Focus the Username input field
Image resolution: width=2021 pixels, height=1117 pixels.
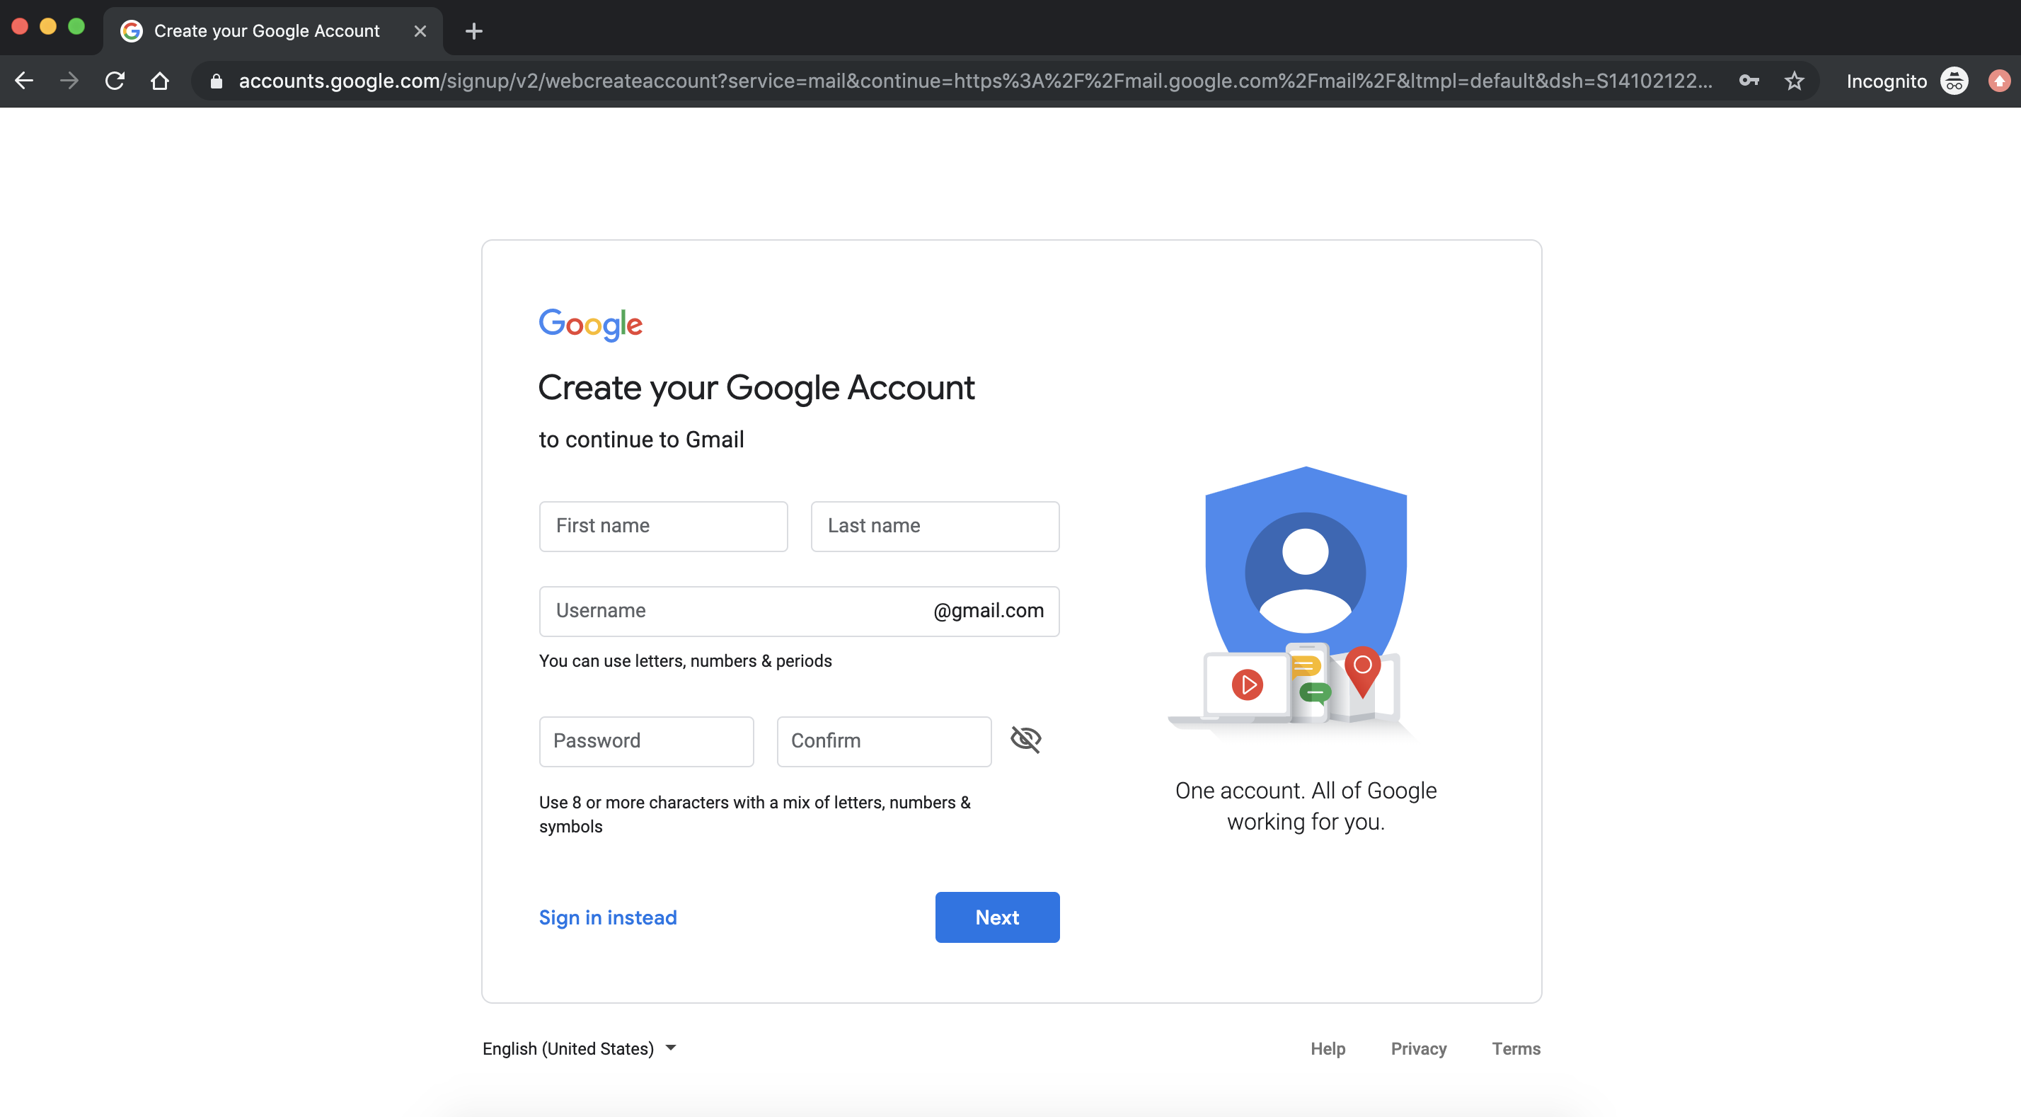click(800, 612)
